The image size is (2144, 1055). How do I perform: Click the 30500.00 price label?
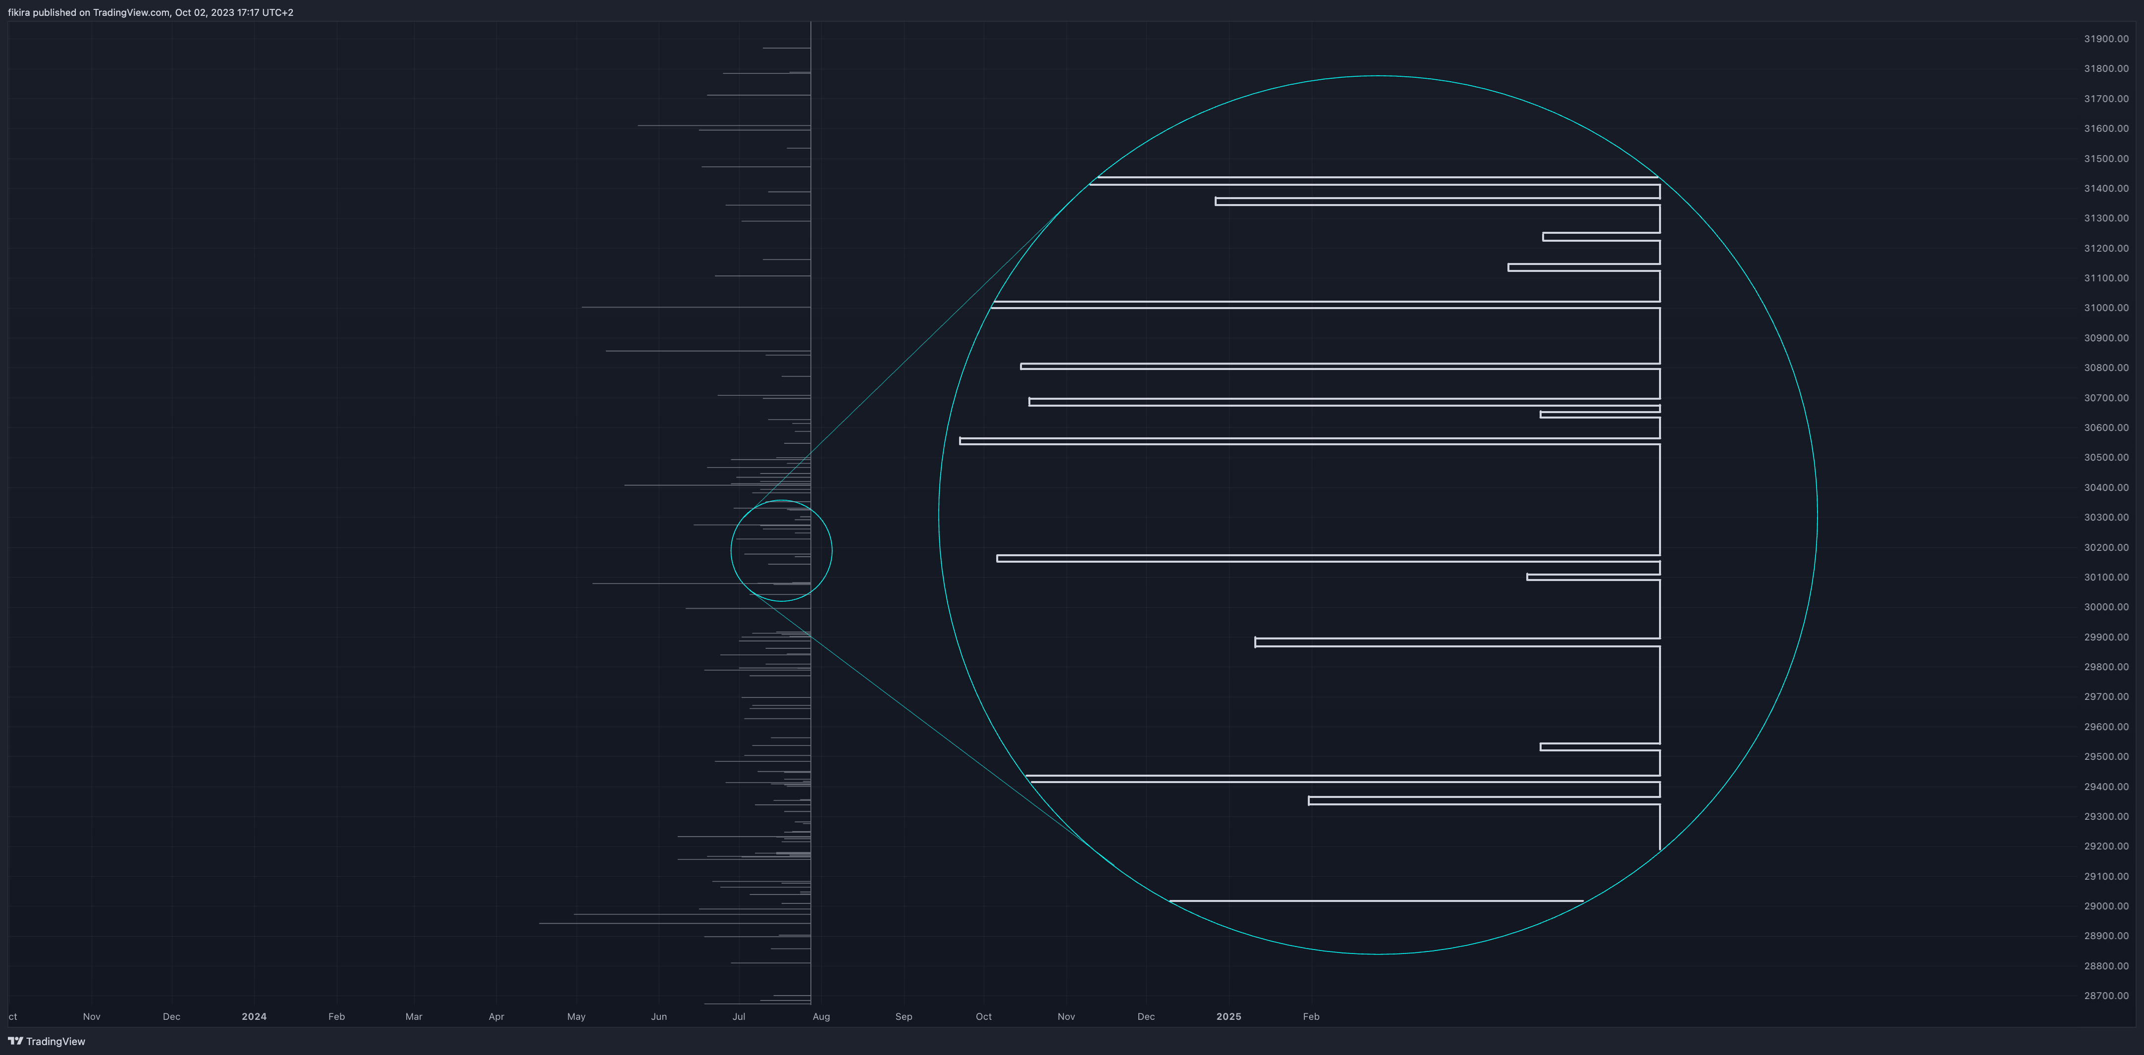(x=2106, y=458)
